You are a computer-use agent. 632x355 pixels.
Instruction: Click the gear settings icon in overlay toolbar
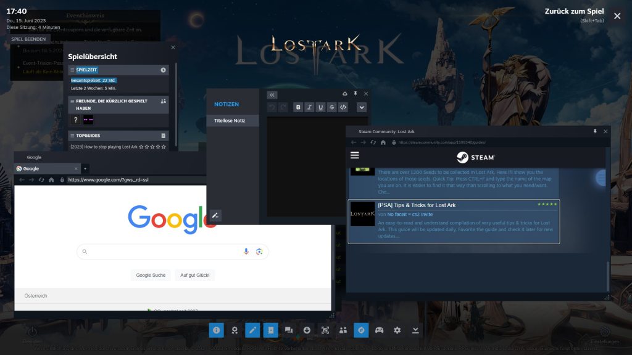coord(397,330)
